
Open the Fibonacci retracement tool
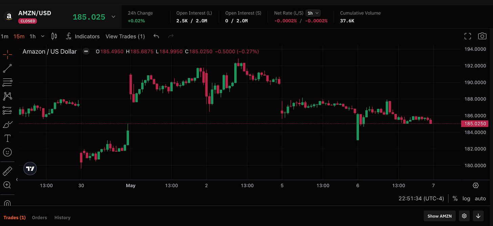point(7,82)
